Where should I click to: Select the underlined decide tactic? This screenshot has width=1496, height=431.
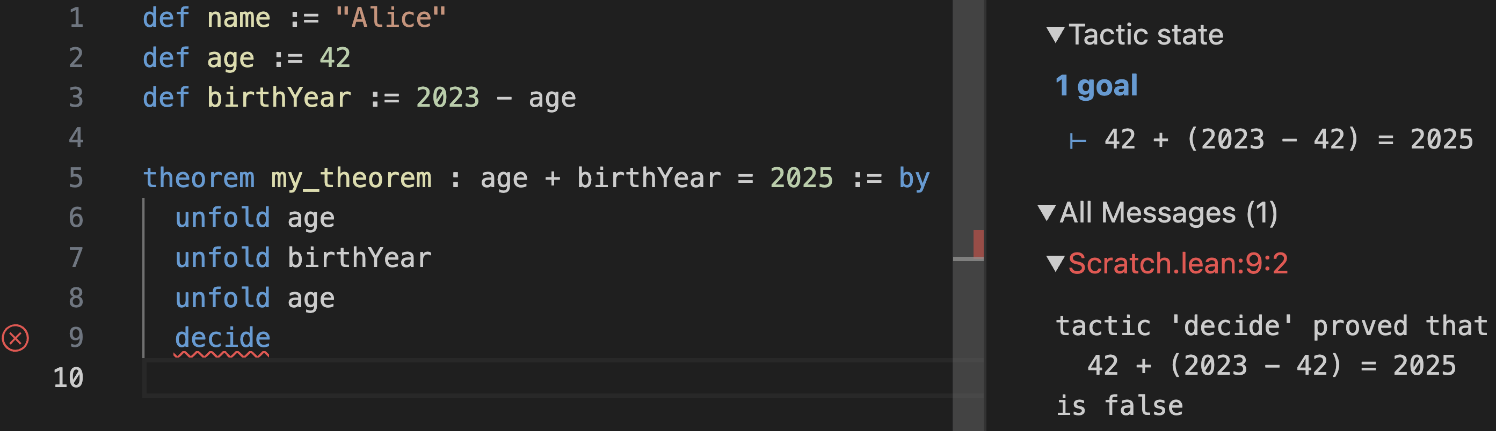click(x=223, y=337)
